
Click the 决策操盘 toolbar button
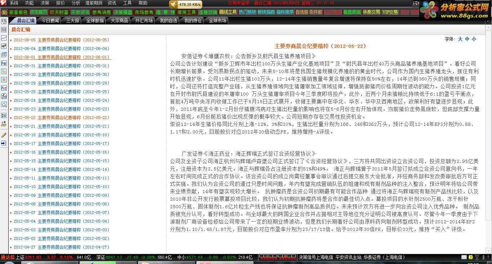(x=123, y=12)
